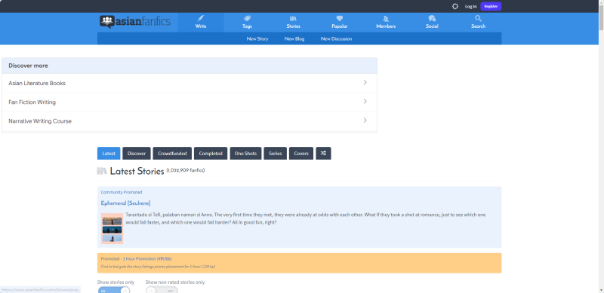Image resolution: width=604 pixels, height=293 pixels.
Task: Select New Discussion submenu item
Action: tap(336, 39)
